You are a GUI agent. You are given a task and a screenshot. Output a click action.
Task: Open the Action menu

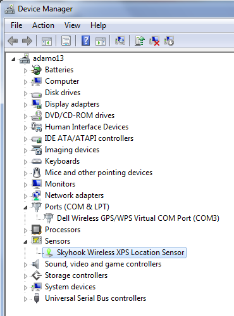point(43,25)
